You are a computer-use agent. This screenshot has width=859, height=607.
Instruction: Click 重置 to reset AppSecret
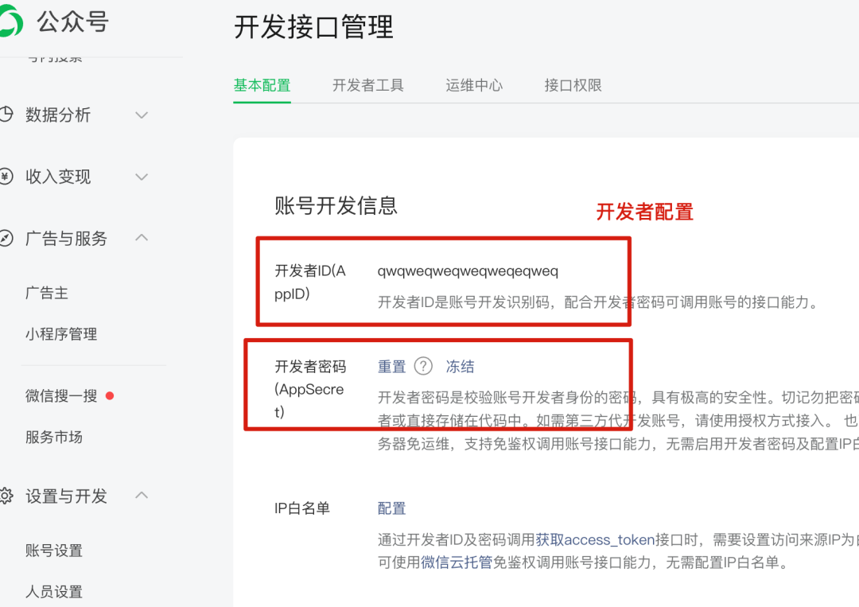point(391,367)
